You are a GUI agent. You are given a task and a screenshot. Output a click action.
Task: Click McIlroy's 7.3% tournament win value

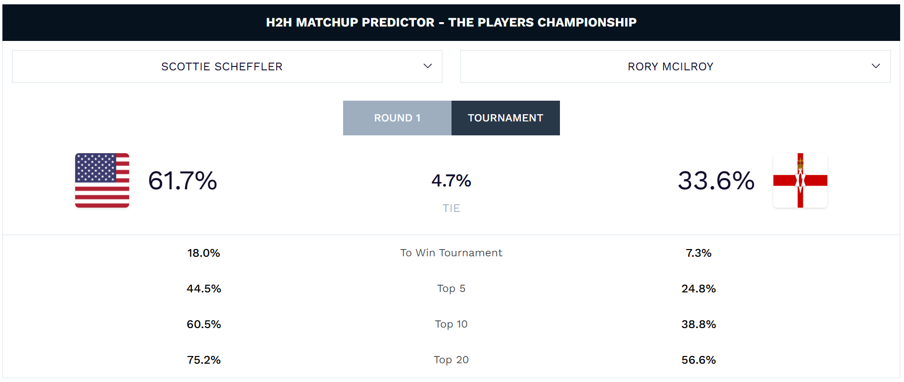tap(698, 253)
